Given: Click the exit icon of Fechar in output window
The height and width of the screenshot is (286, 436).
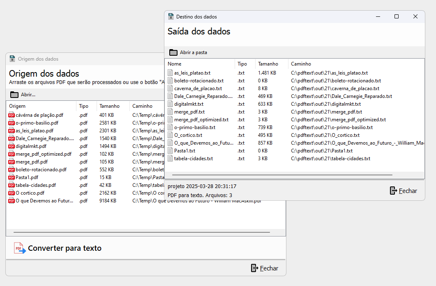Looking at the screenshot, I should (x=393, y=191).
